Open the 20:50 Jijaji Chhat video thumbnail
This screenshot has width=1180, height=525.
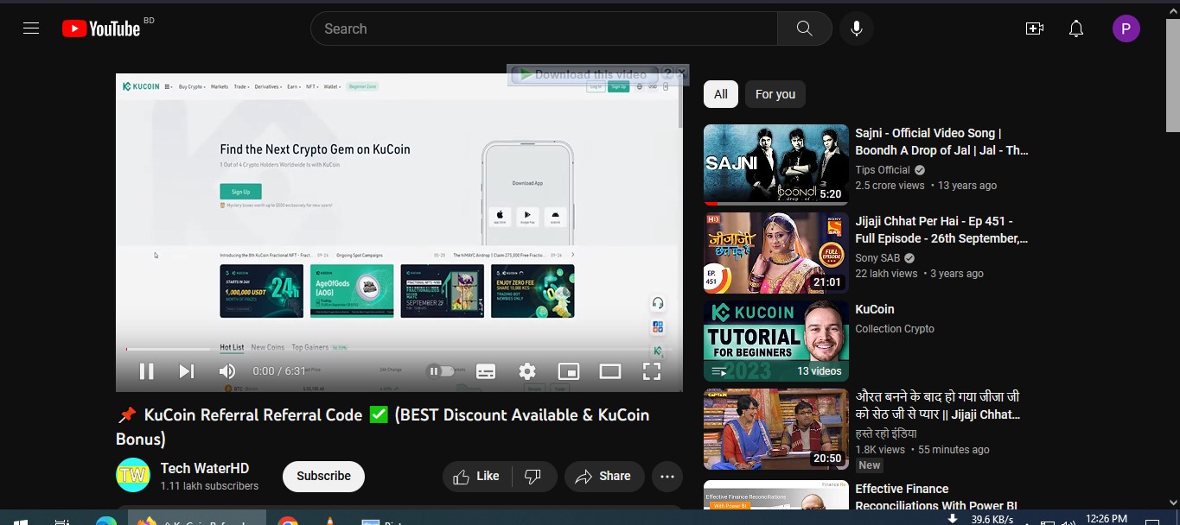click(776, 429)
